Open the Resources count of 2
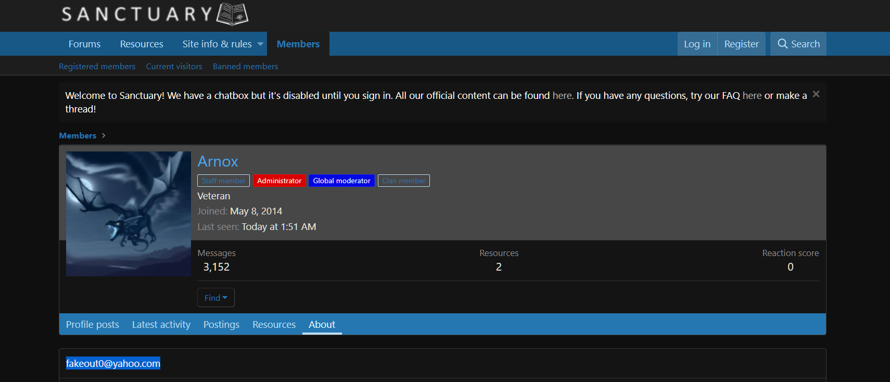The height and width of the screenshot is (382, 890). pos(499,266)
